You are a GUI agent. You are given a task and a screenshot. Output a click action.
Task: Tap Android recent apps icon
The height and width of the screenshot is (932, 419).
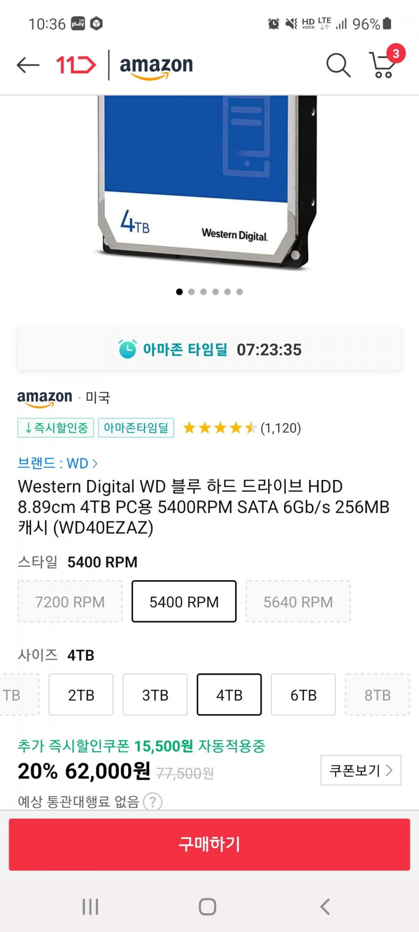(x=90, y=907)
